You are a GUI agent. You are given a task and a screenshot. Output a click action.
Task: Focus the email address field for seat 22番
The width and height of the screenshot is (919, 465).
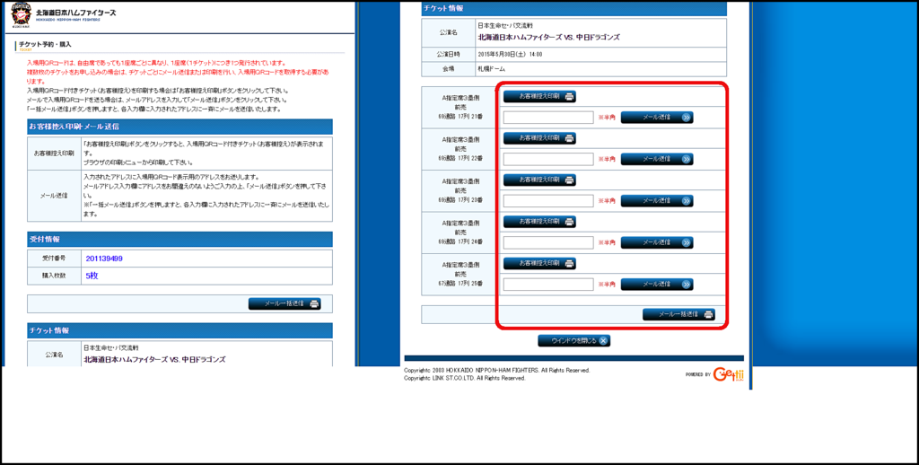pyautogui.click(x=548, y=159)
